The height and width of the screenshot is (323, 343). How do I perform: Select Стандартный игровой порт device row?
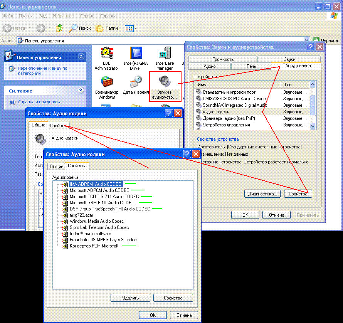[x=252, y=92]
